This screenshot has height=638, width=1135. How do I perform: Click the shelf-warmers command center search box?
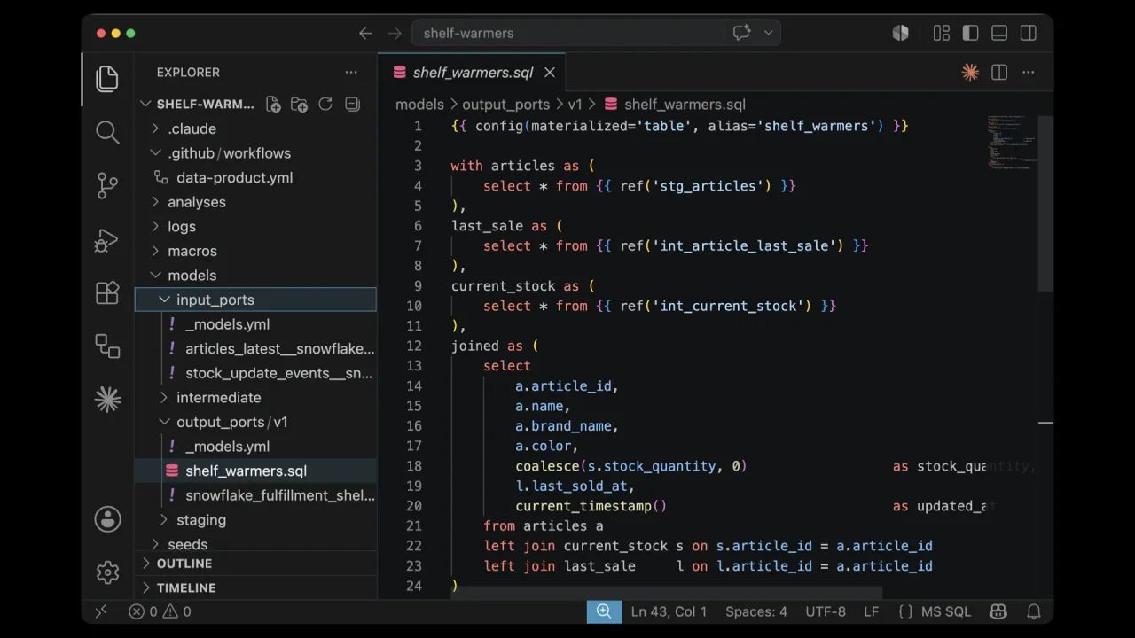[x=568, y=33]
